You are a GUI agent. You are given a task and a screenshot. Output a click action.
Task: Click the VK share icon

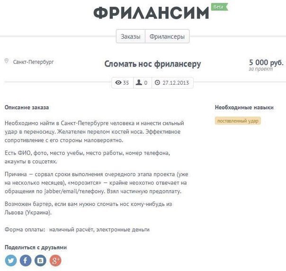(41, 260)
